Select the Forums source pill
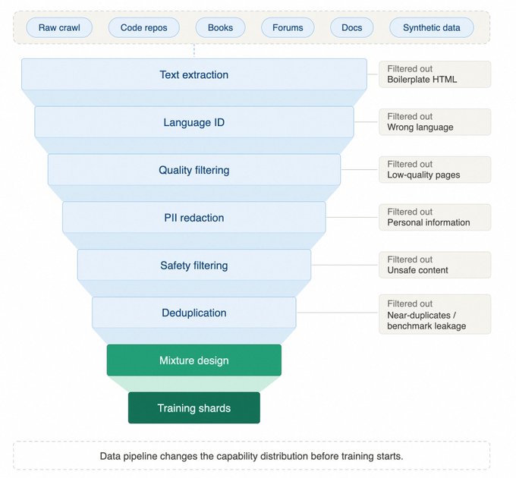Viewport: 516px width, 478px height. (288, 27)
